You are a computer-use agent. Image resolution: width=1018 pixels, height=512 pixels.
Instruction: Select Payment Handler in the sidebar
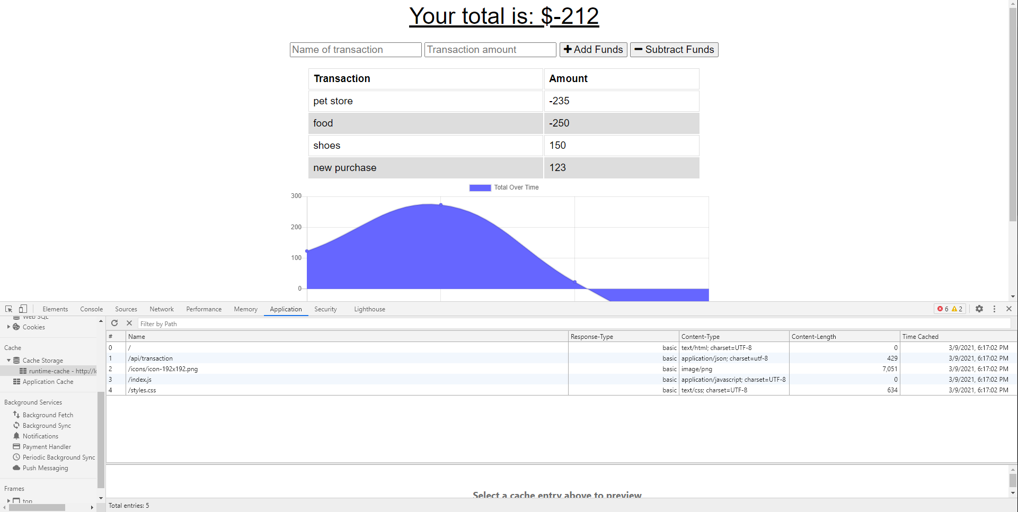click(x=46, y=446)
